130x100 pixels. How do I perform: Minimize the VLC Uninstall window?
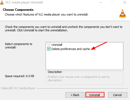pyautogui.click(x=101, y=2)
